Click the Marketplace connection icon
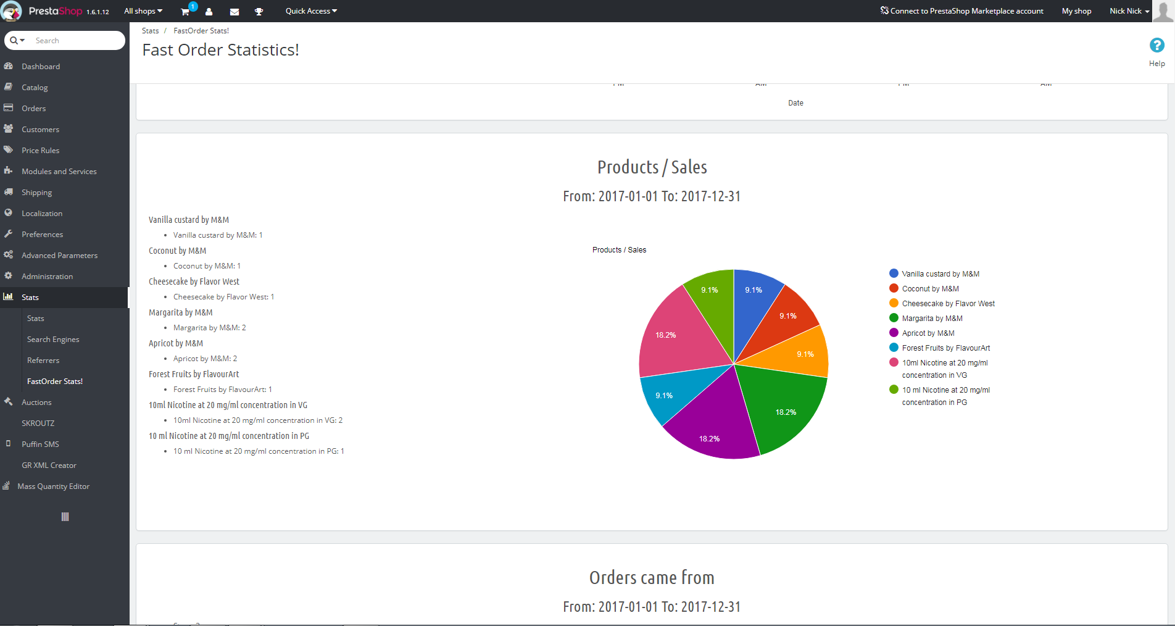 (884, 10)
